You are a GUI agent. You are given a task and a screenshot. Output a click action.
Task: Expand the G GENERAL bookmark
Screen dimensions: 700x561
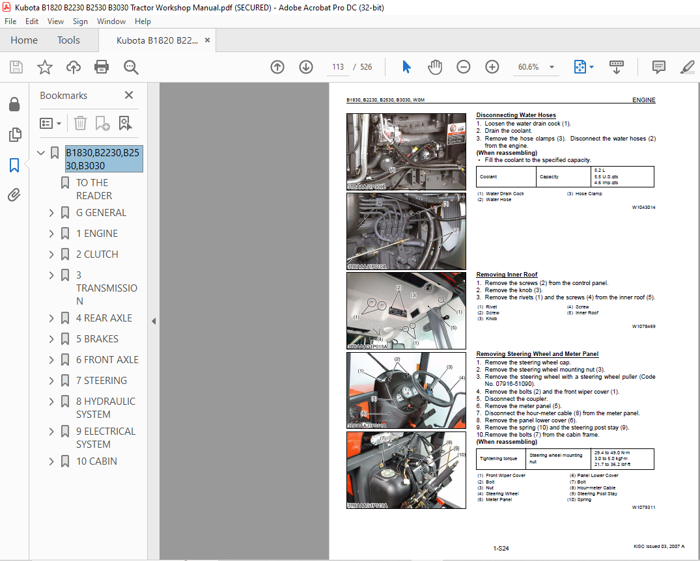51,213
